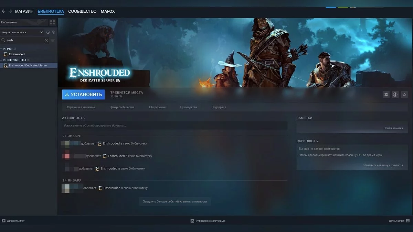
Task: Collapse the ИНСТРУМЕНТЫ category
Action: 1,60
